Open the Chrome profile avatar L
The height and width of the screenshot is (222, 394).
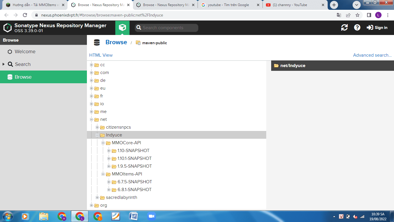click(x=378, y=15)
